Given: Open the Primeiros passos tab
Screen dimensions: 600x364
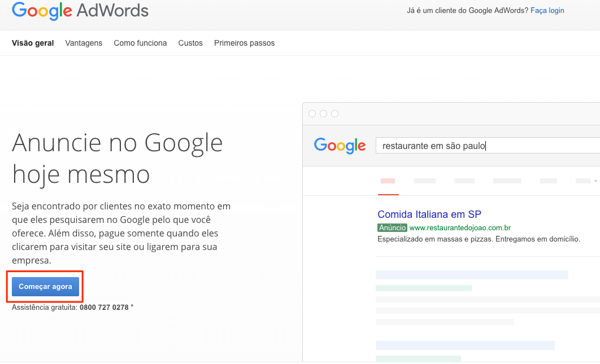Looking at the screenshot, I should tap(245, 43).
